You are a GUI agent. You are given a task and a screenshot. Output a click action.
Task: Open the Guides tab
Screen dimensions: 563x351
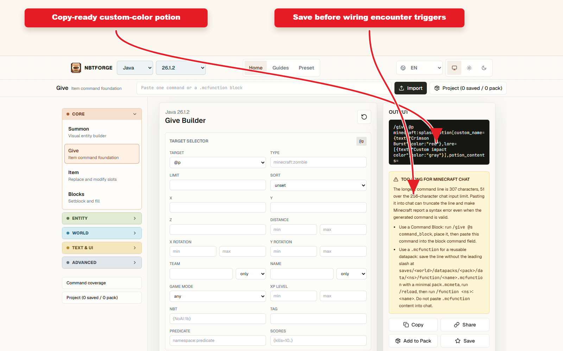click(280, 68)
